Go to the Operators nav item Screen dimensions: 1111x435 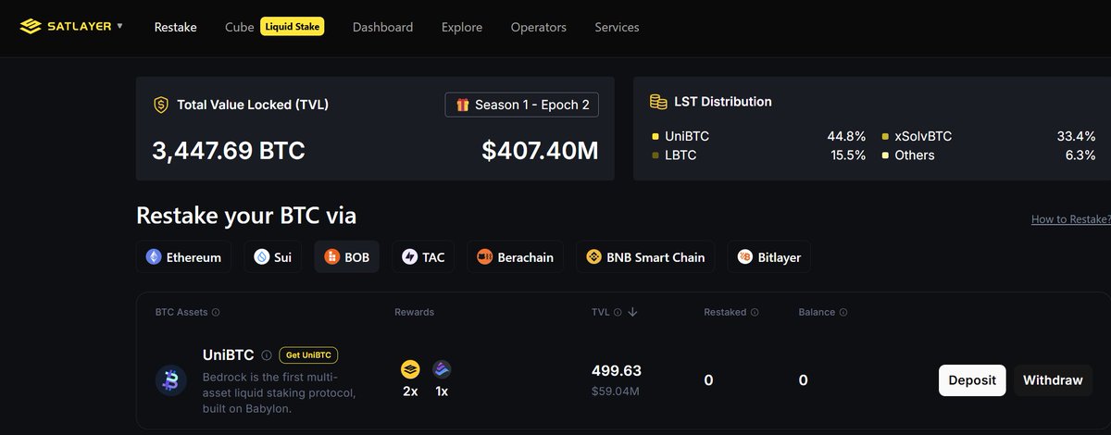click(x=539, y=27)
